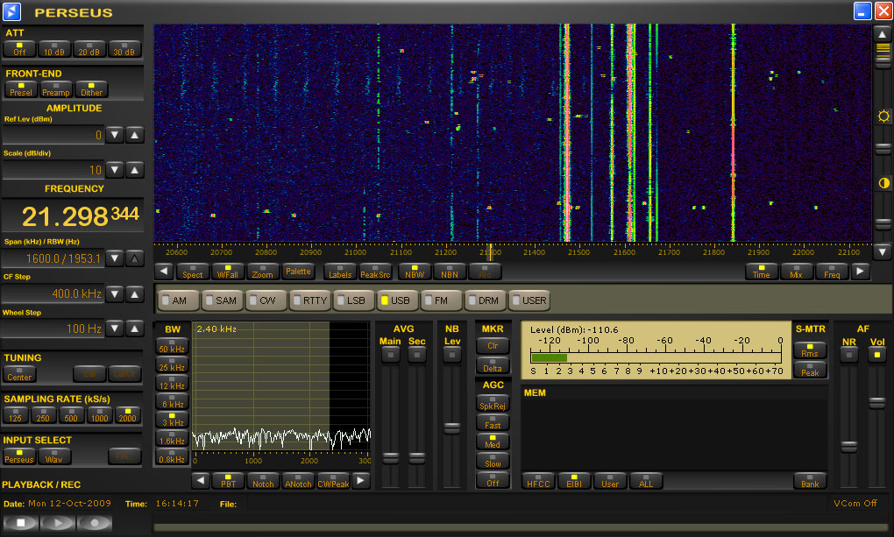The image size is (894, 537).
Task: Toggle the Labels display button
Action: (340, 272)
